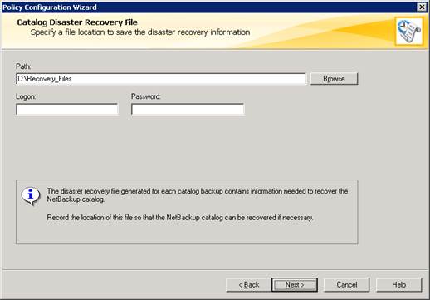This screenshot has width=430, height=300.
Task: Open Help for this wizard page
Action: pos(399,285)
